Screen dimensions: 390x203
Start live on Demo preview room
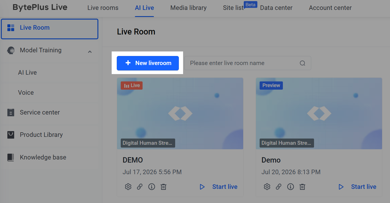(357, 187)
